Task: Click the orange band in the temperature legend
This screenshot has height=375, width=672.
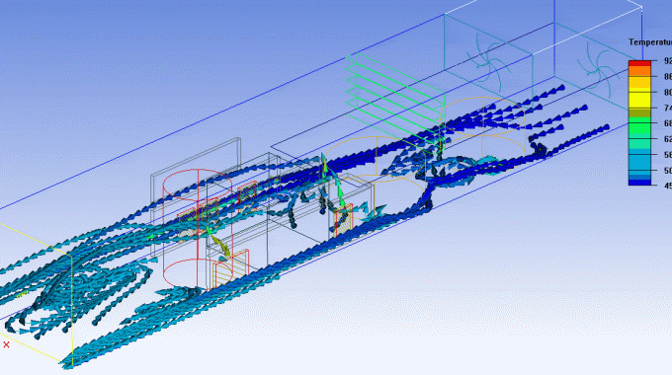Action: [639, 71]
